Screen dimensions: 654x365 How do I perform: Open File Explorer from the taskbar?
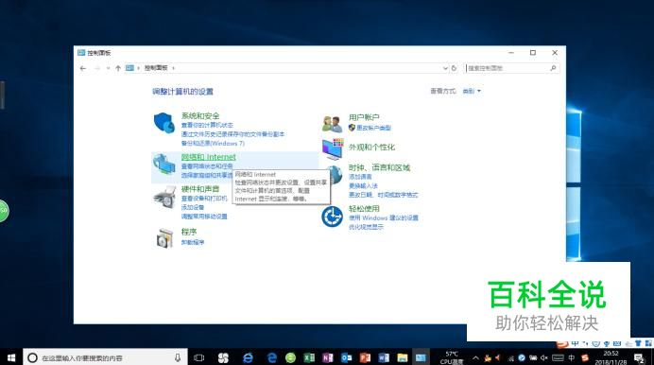402,357
